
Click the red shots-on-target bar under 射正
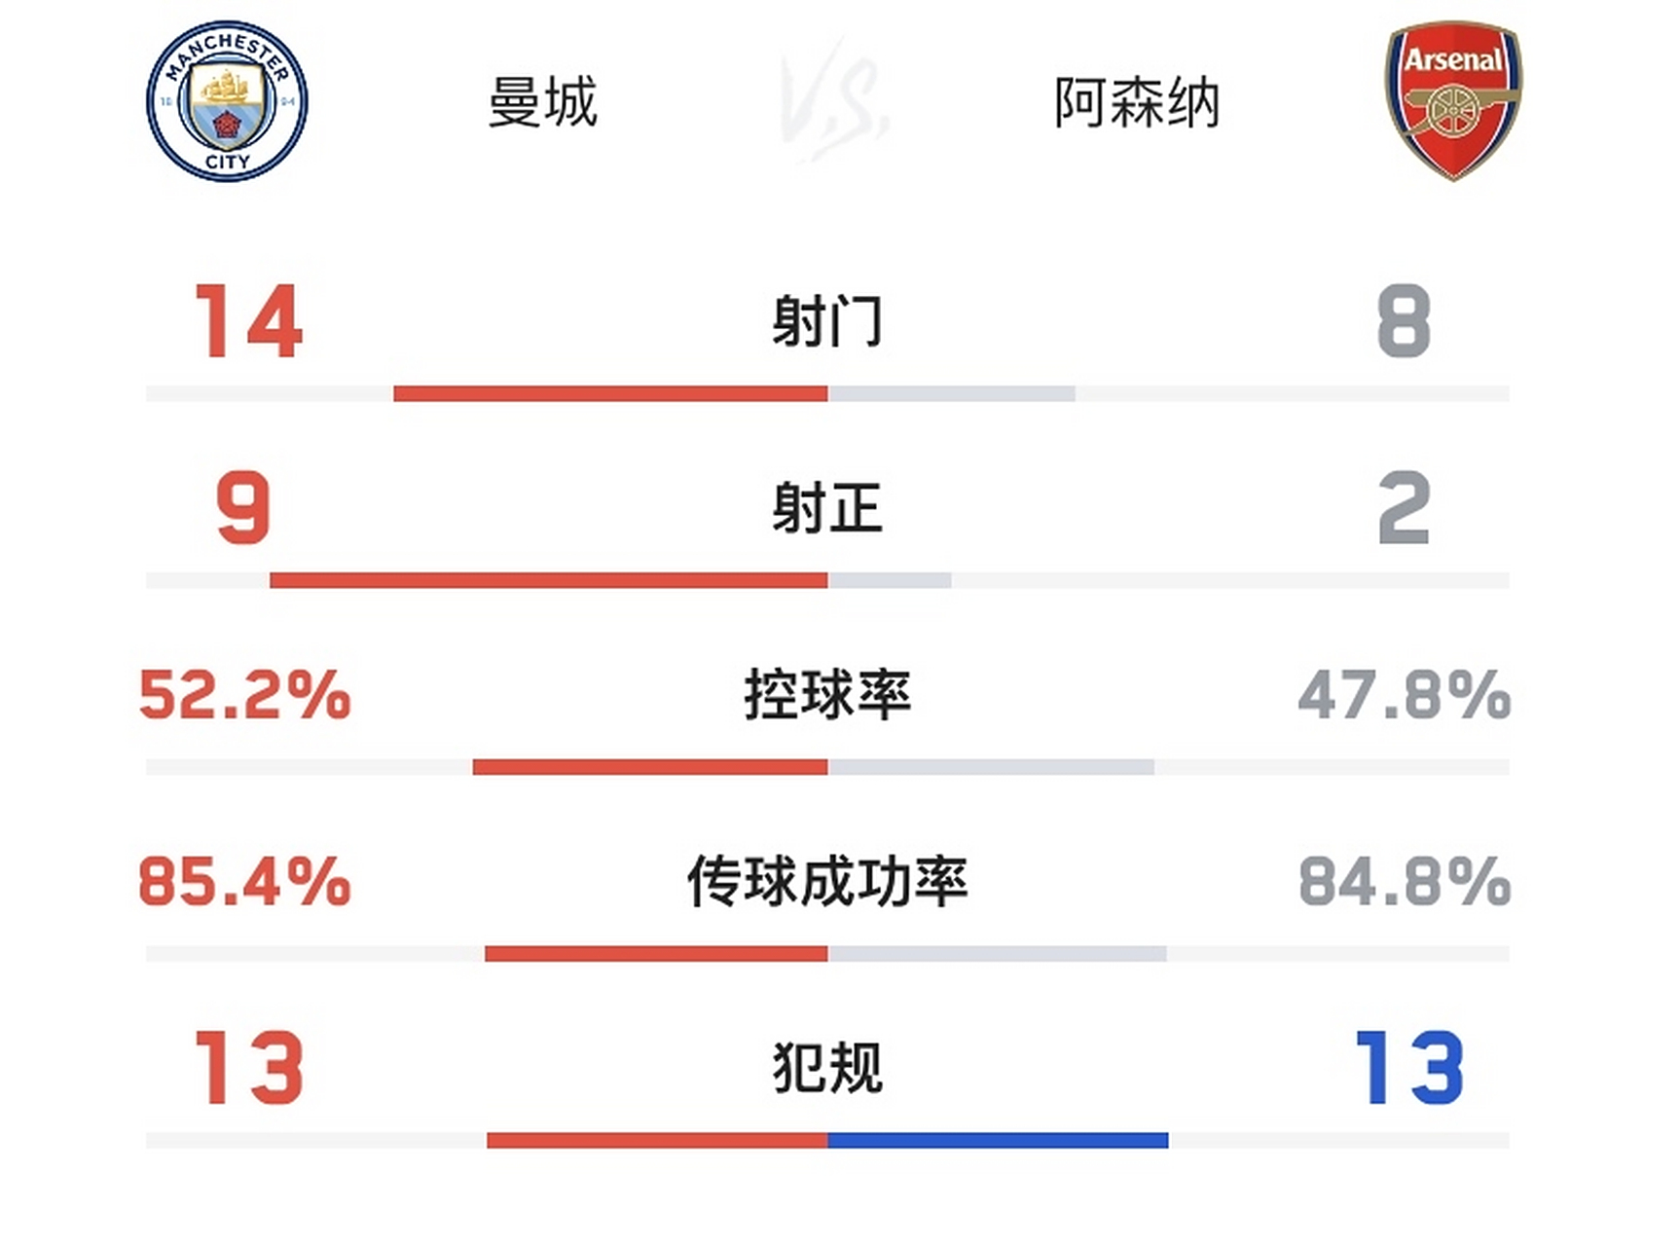(x=549, y=581)
